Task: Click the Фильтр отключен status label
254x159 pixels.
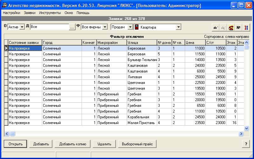Action: tap(127, 37)
